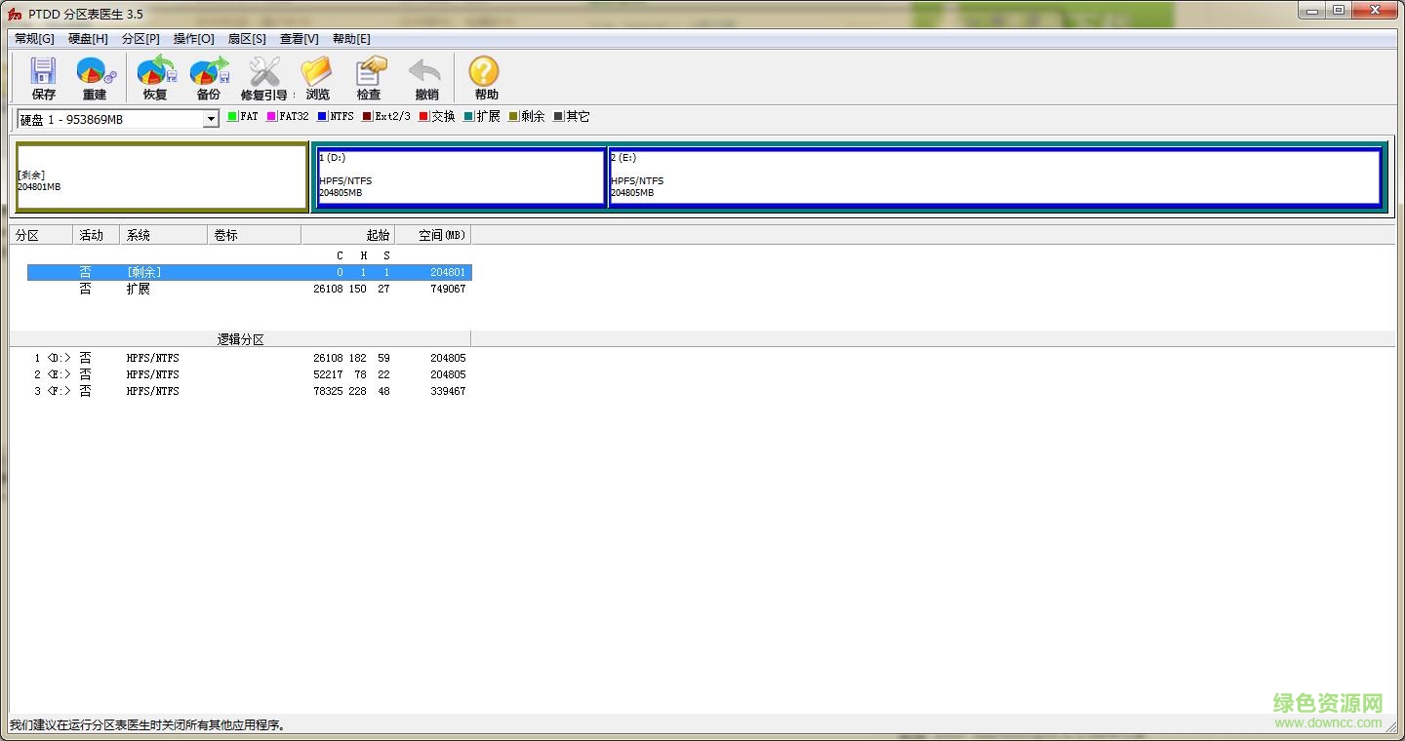Select the [剩余] 204801MB block in disk map
This screenshot has height=741, width=1405.
click(162, 177)
